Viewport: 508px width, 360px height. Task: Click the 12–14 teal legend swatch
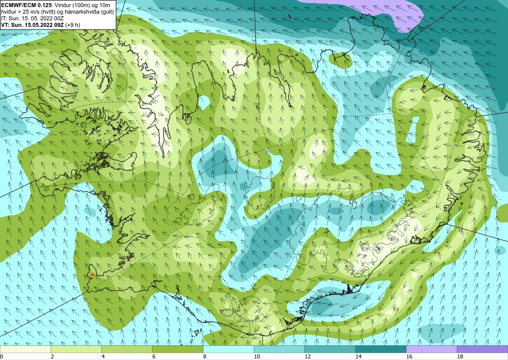(x=330, y=349)
